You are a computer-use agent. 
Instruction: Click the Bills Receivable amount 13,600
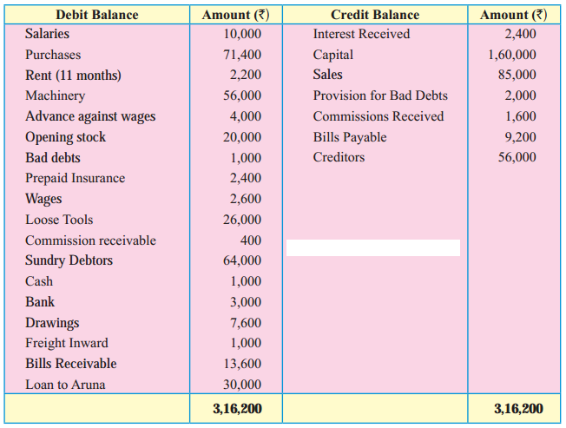coord(242,364)
